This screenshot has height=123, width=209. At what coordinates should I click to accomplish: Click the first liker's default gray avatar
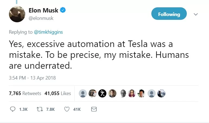click(83, 93)
